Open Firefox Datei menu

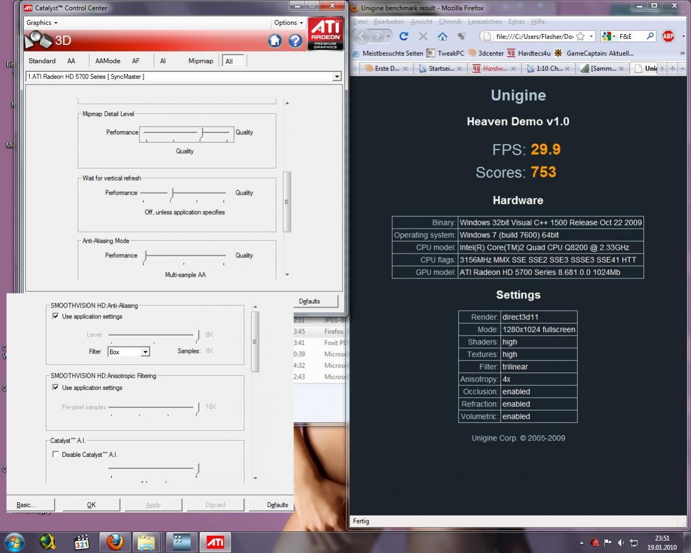click(360, 22)
